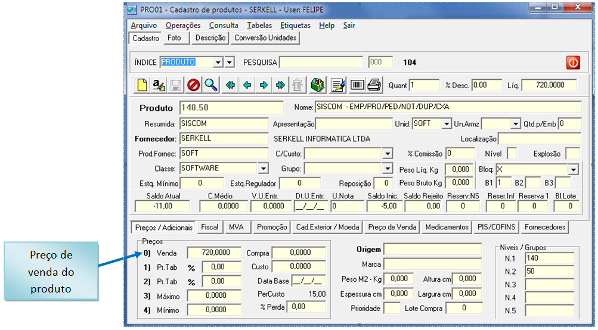
Task: Create a new product record
Action: 142,85
